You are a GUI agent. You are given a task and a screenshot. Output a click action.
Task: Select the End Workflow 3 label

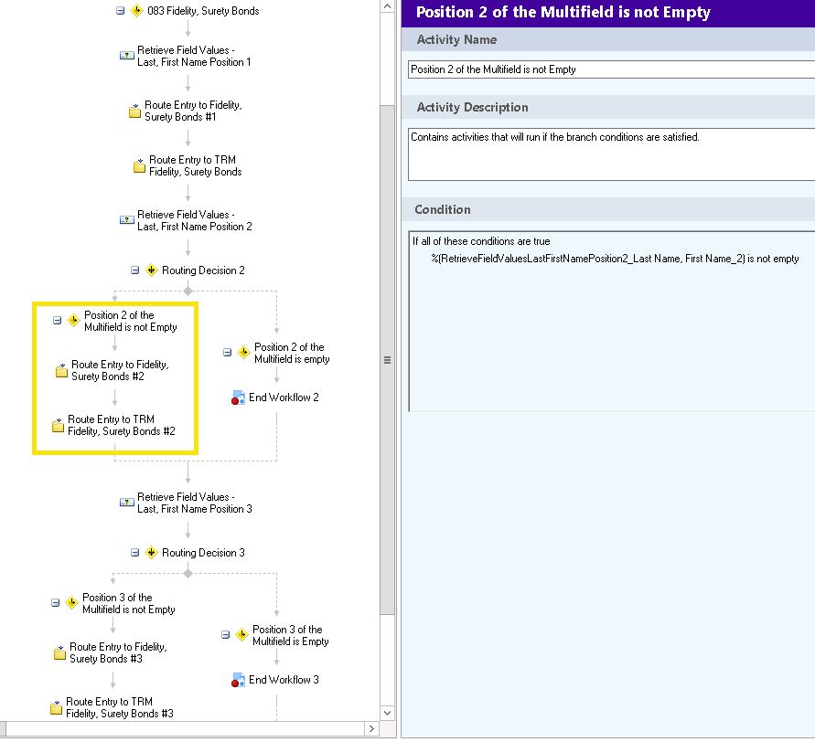point(284,680)
